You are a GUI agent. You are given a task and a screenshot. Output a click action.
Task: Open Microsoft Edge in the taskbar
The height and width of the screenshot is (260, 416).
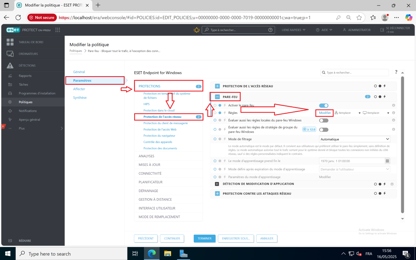click(152, 253)
